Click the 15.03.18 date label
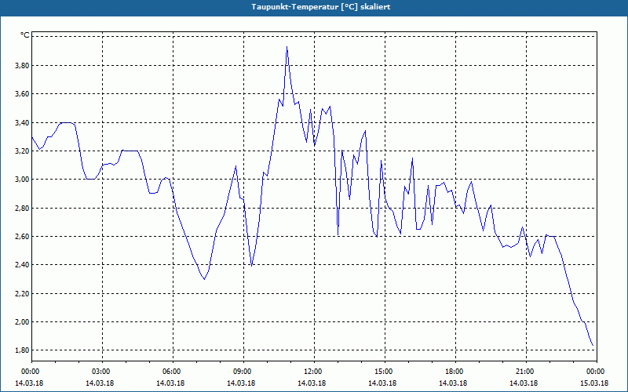This screenshot has height=392, width=628. tap(594, 383)
